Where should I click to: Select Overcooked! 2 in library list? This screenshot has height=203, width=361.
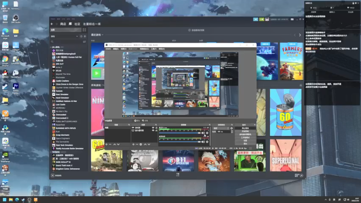click(x=60, y=118)
